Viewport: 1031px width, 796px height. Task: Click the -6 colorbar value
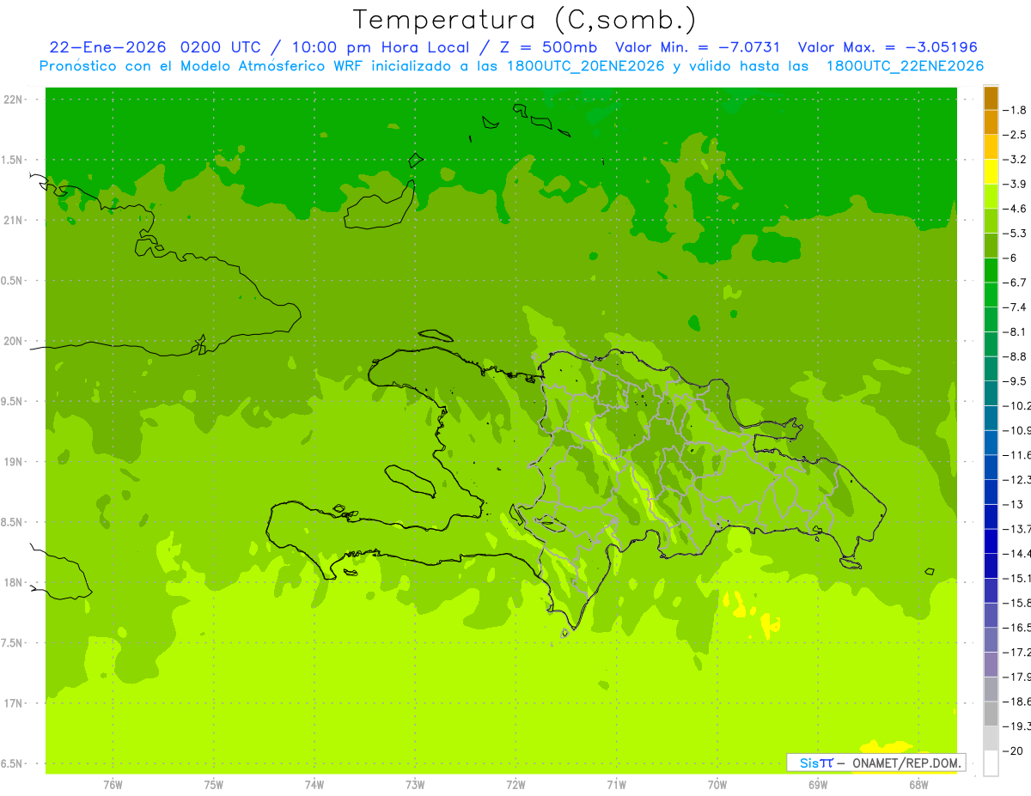[x=1011, y=258]
